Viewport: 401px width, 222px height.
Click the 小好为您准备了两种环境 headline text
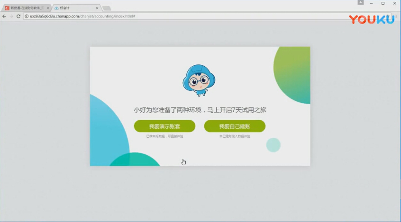[200, 110]
